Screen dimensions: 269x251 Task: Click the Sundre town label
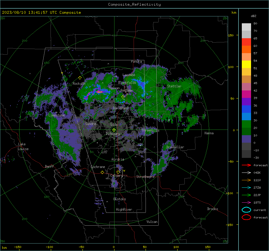(x=91, y=124)
